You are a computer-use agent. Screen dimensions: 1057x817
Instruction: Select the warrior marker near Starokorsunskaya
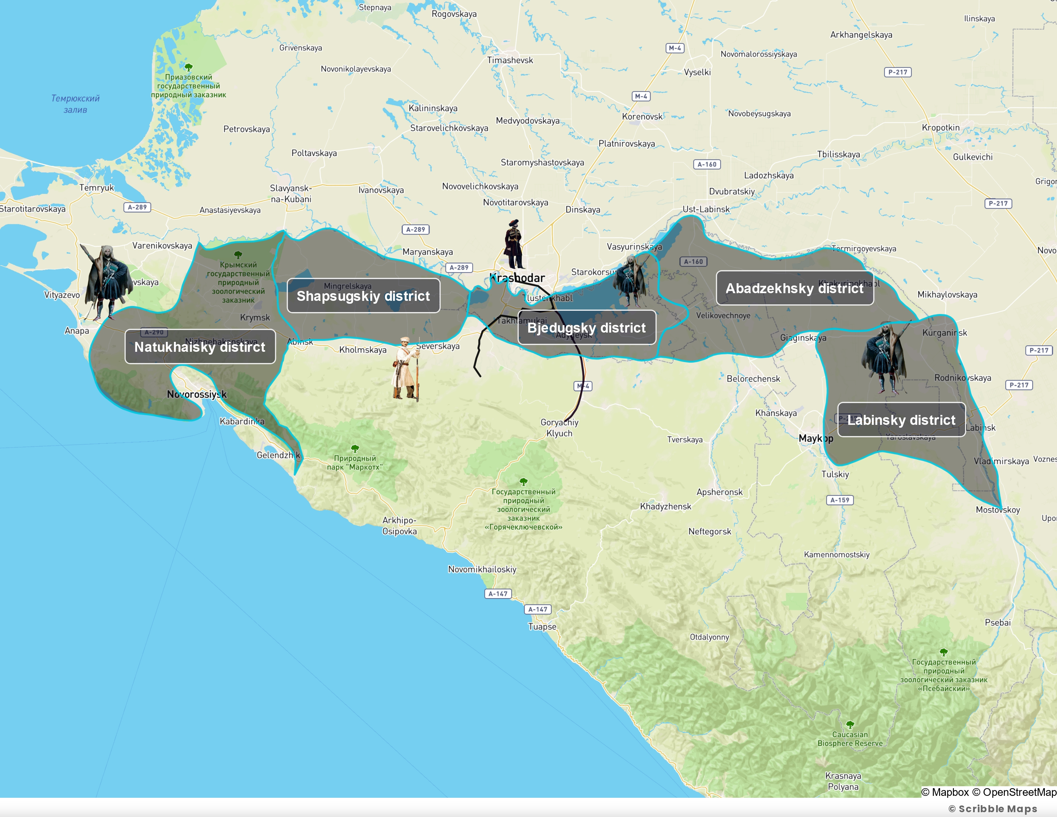click(x=632, y=281)
